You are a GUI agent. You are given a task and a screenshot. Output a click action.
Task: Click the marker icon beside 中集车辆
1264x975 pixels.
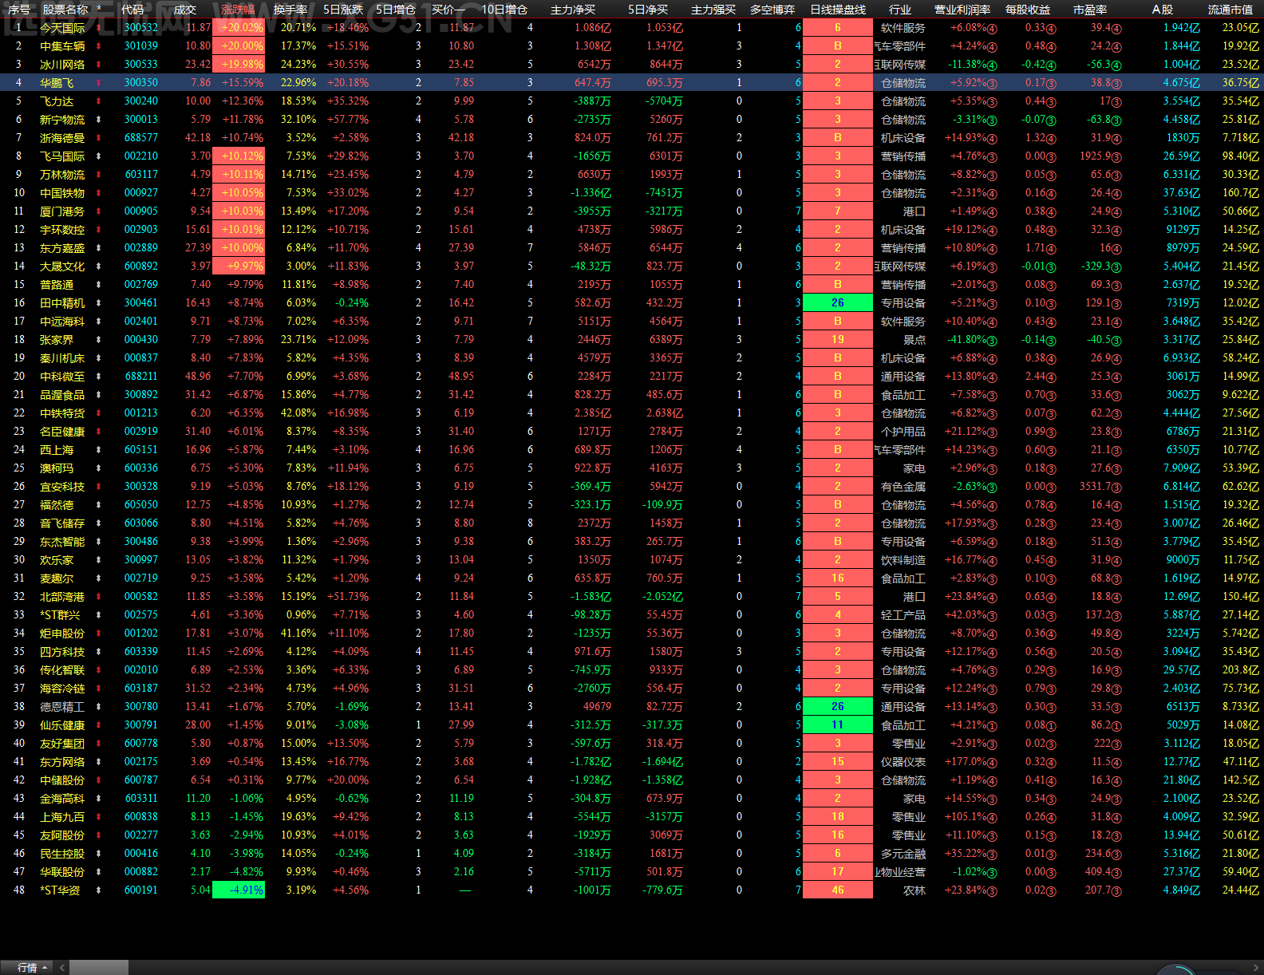pos(99,46)
